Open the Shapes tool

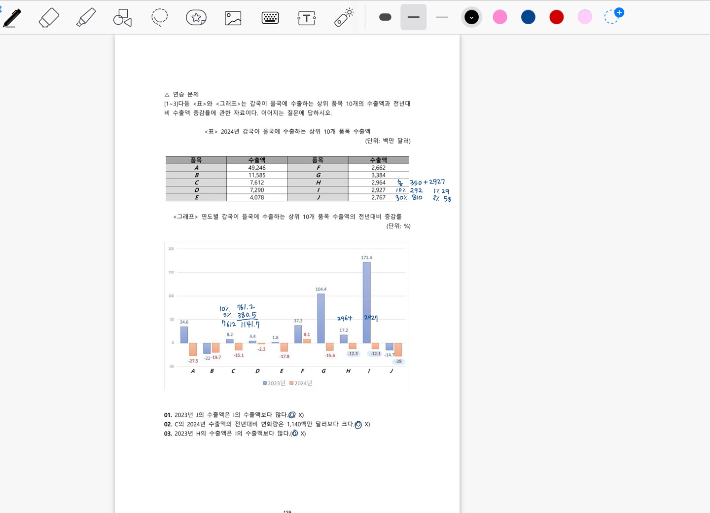click(122, 18)
